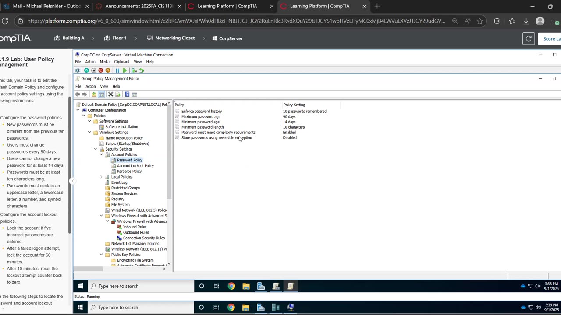Click Task View icon in VM taskbar
The width and height of the screenshot is (561, 315).
click(216, 286)
